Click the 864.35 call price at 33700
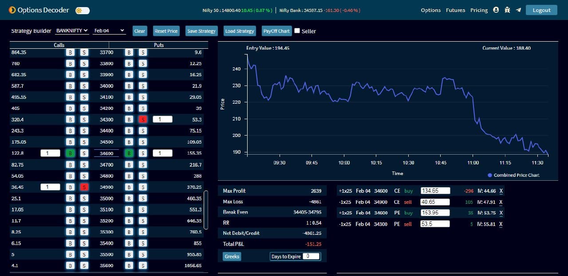This screenshot has height=276, width=568. pyautogui.click(x=19, y=52)
